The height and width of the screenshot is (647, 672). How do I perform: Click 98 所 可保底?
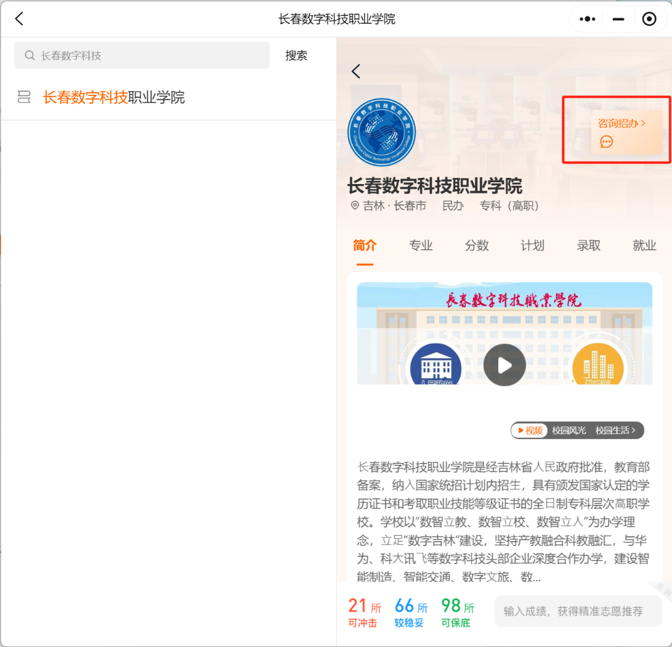point(457,613)
